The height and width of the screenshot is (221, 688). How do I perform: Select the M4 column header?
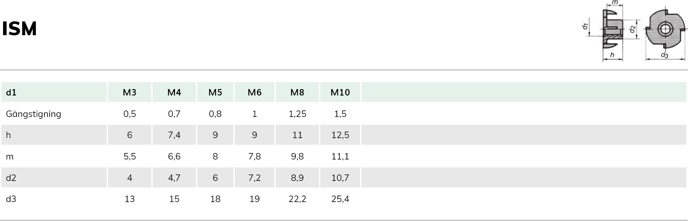click(x=174, y=92)
